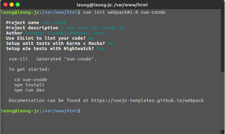Click the project name value "vue-cnode"
This screenshot has height=134, width=226.
[54, 23]
